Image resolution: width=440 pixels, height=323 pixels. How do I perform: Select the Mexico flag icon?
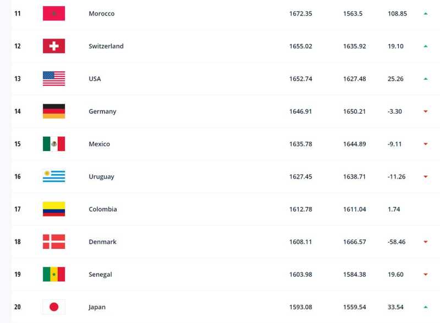pyautogui.click(x=54, y=144)
